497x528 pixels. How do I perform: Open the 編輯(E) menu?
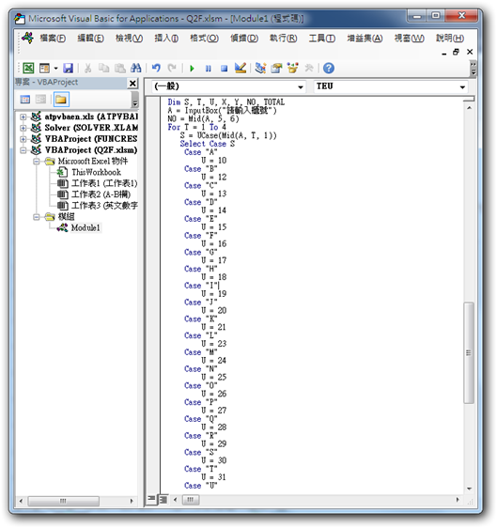(90, 39)
